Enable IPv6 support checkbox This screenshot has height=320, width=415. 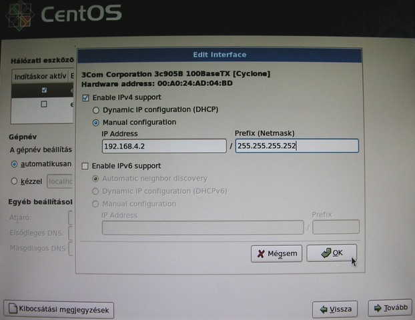pos(85,166)
